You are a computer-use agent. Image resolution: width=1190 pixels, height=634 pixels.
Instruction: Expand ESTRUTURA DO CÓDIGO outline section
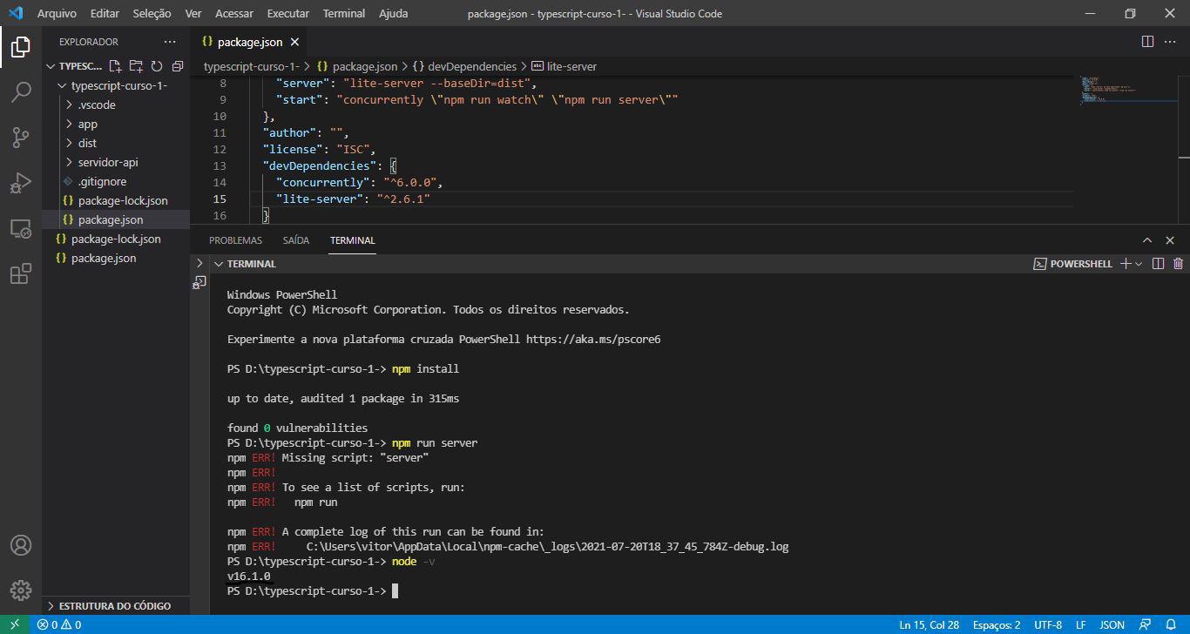(115, 605)
